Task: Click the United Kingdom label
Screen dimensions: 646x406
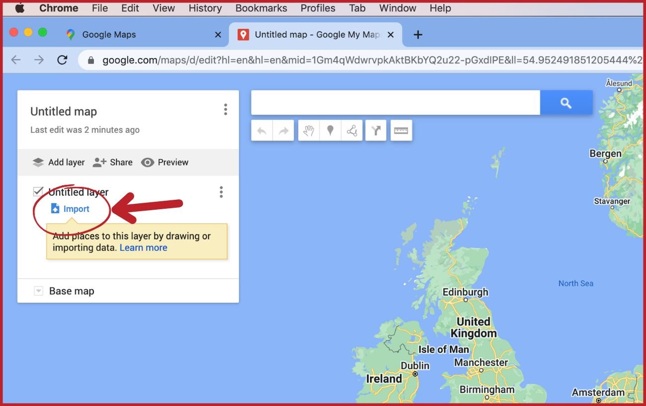Action: coord(474,327)
